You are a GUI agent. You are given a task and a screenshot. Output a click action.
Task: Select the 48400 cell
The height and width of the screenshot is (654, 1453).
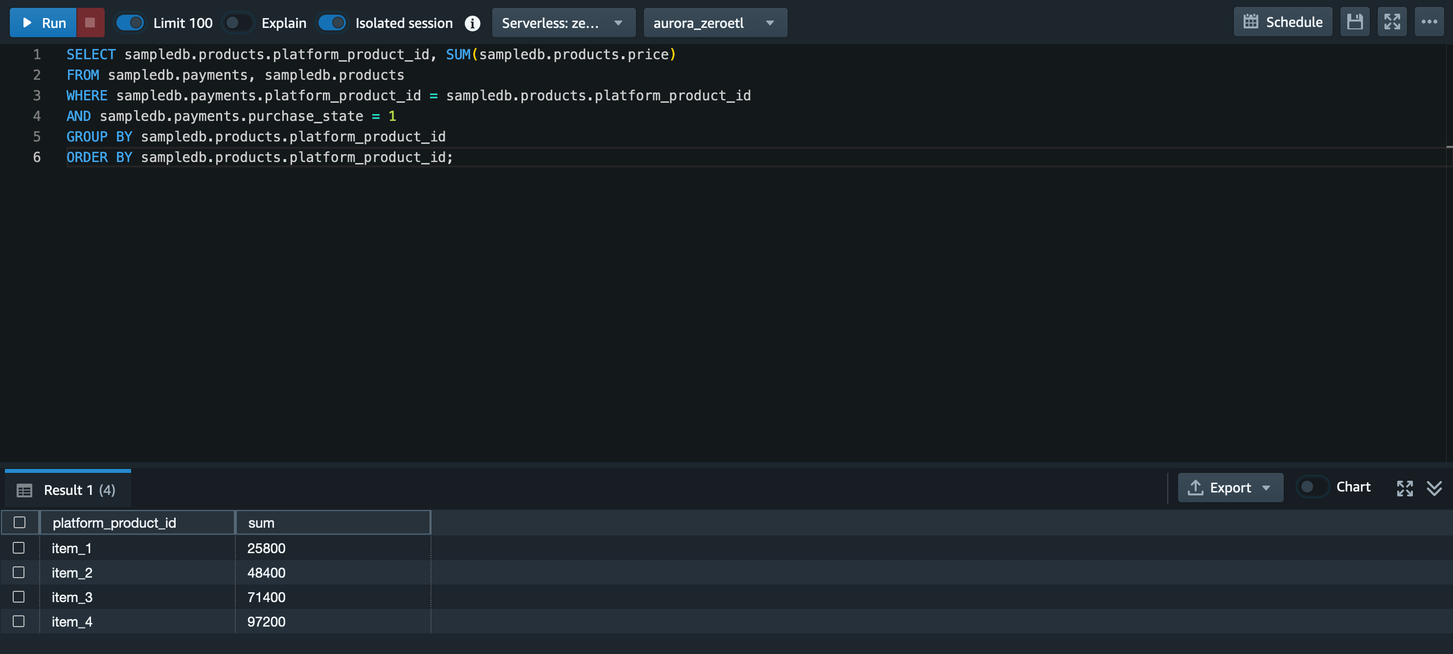(x=333, y=573)
